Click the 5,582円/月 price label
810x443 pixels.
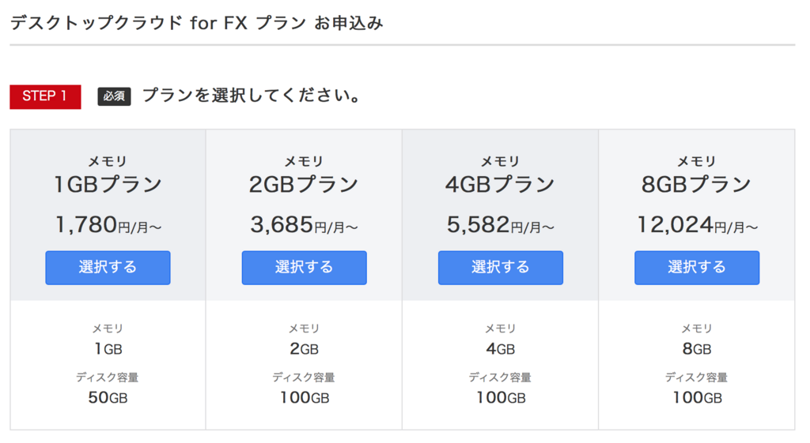(x=500, y=226)
